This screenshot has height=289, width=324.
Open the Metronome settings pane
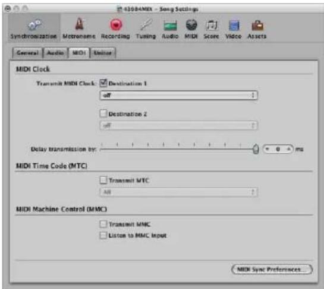pos(79,29)
